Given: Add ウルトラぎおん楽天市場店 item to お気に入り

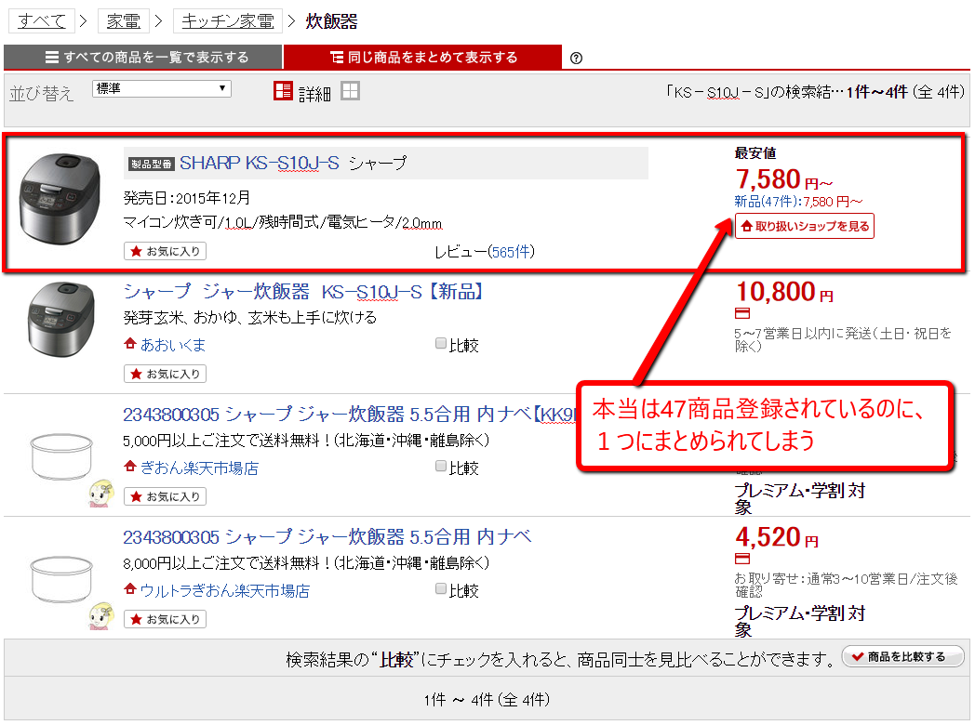Looking at the screenshot, I should (x=165, y=619).
